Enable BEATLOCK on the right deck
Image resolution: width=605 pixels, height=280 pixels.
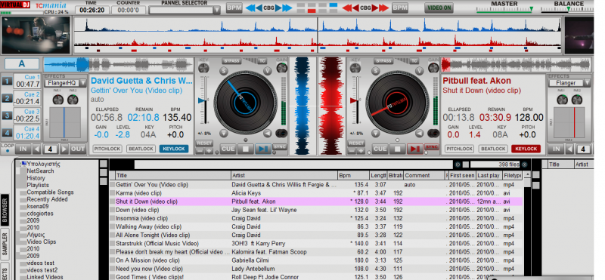point(493,149)
